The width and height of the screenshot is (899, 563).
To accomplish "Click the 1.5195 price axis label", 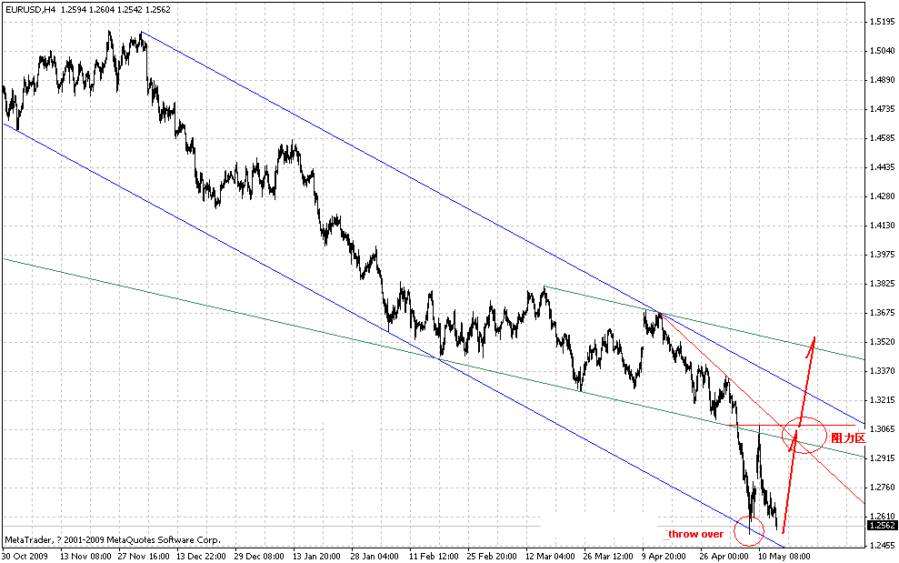I will point(883,22).
